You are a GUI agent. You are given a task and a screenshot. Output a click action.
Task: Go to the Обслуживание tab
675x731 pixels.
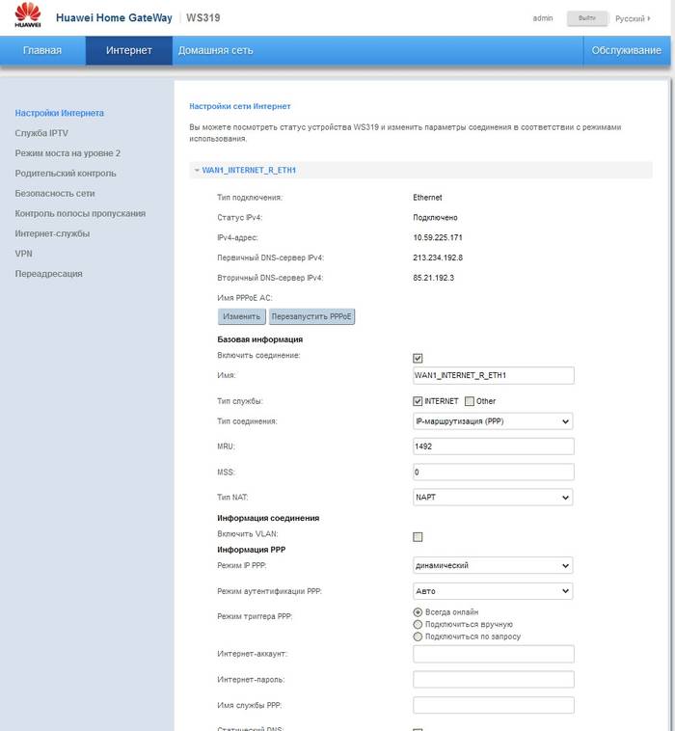pyautogui.click(x=626, y=50)
